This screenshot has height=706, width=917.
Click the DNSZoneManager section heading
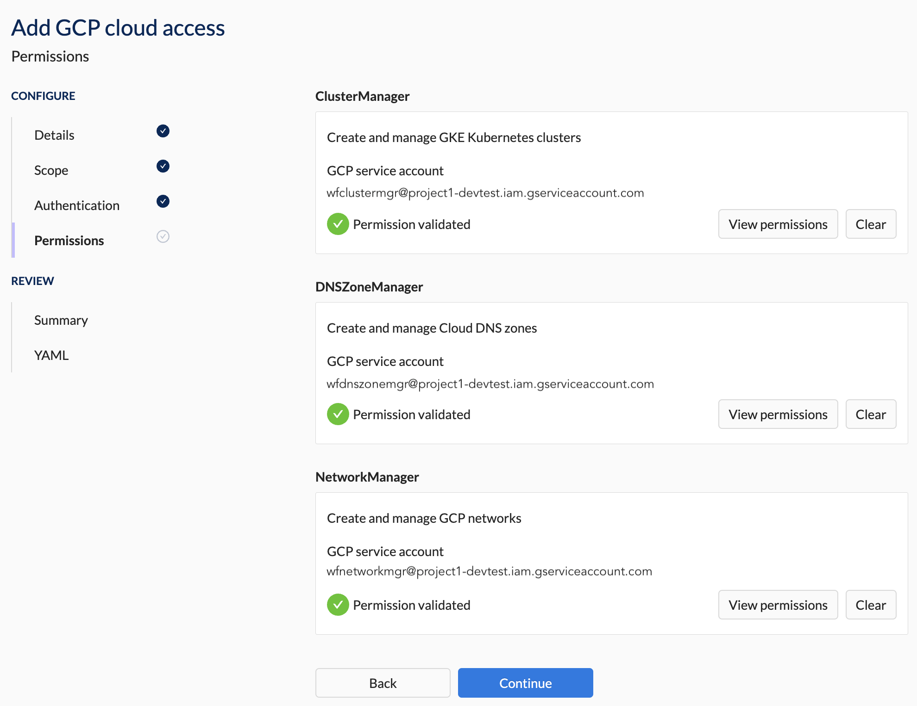pyautogui.click(x=369, y=287)
